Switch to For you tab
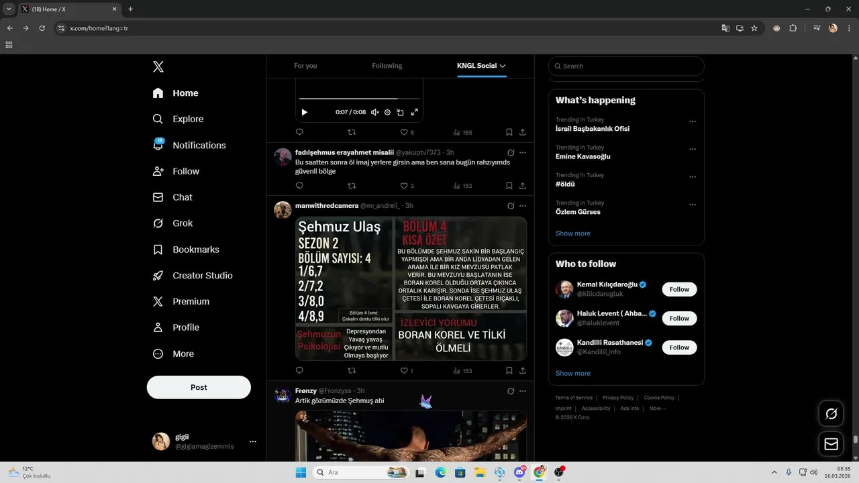This screenshot has height=483, width=859. pos(305,66)
